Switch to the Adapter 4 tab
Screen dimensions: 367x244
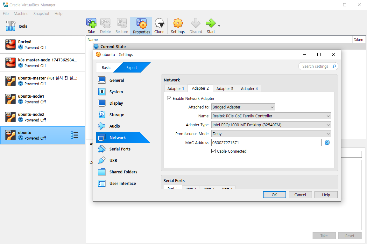pyautogui.click(x=249, y=88)
